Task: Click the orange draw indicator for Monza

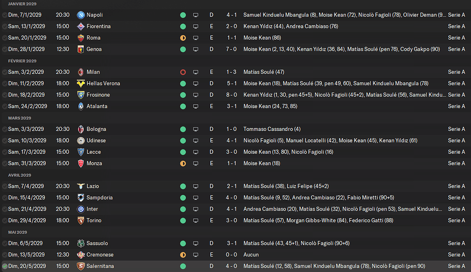Action: point(183,163)
